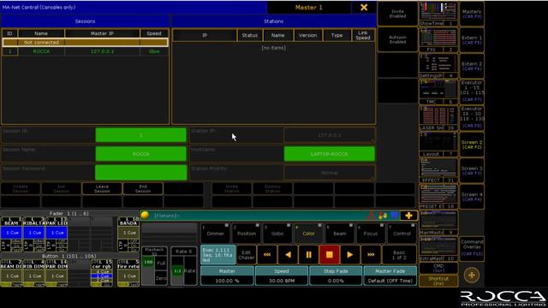
Task: Click the green Hostname field LAPTOP-ROCCA
Action: tap(329, 154)
